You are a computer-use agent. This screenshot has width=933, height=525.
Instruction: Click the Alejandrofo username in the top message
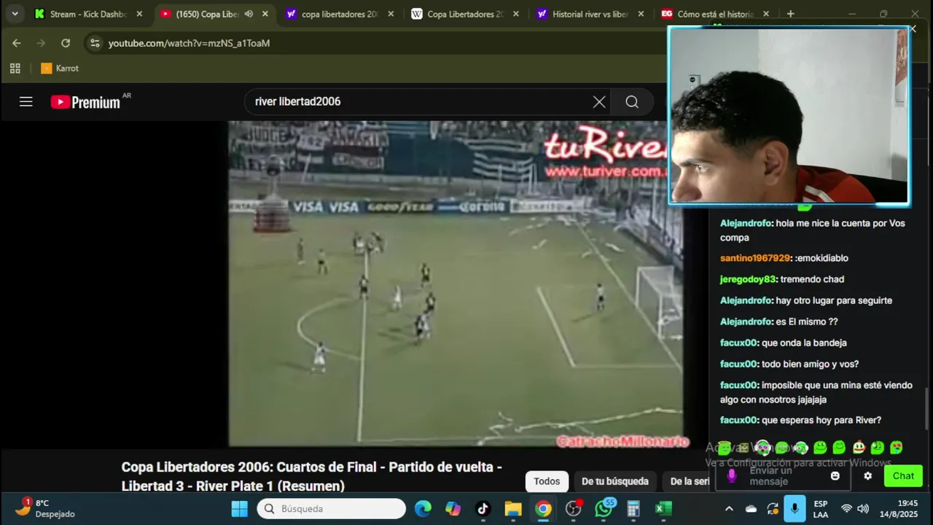746,223
